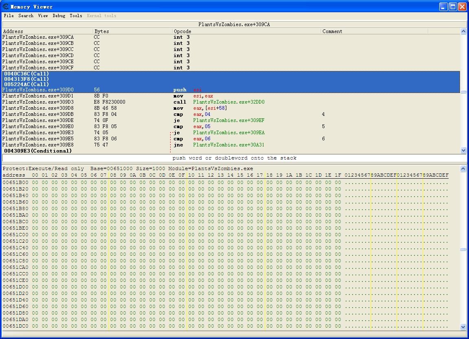Click jne target PlantsVsZombies.exe+30A31
Image resolution: width=469 pixels, height=339 pixels.
point(229,145)
